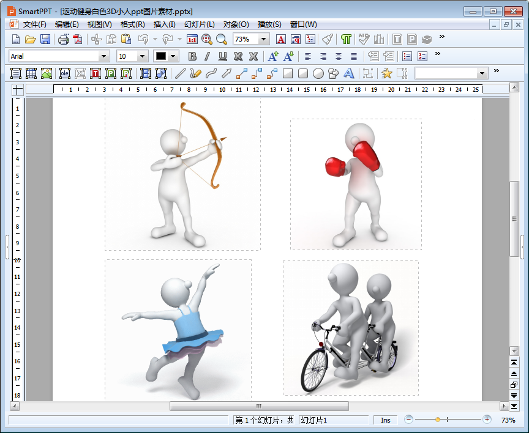Insert TextArt with the blue A icon
This screenshot has height=433, width=529.
click(x=349, y=73)
